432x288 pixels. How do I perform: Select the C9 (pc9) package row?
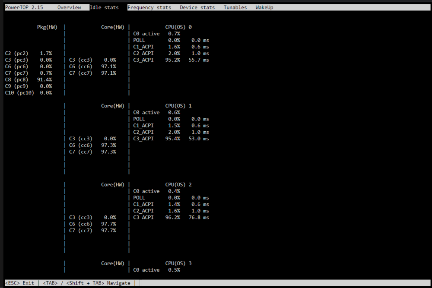click(29, 86)
